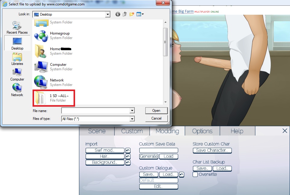The width and height of the screenshot is (290, 195).
Task: Click the file list vertical scrollbar
Action: [165, 42]
